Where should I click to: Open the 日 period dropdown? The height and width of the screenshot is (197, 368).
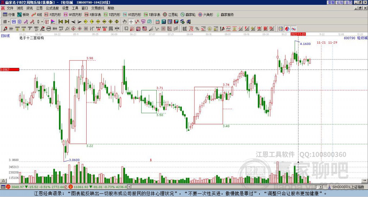(6, 22)
